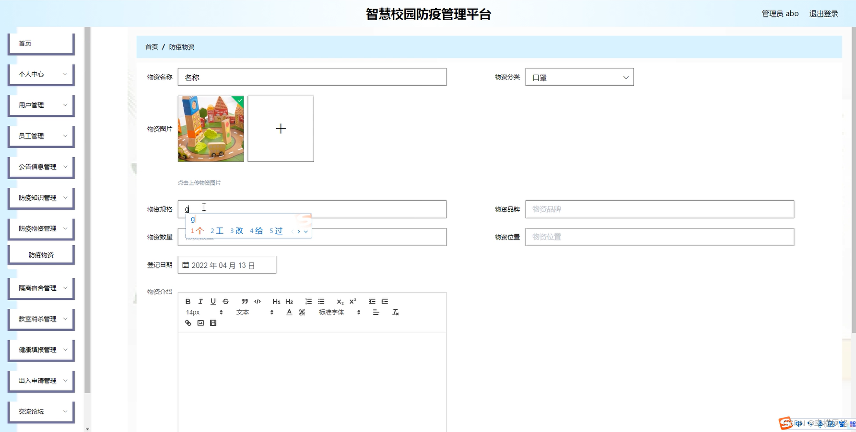Select the code block icon

(257, 301)
